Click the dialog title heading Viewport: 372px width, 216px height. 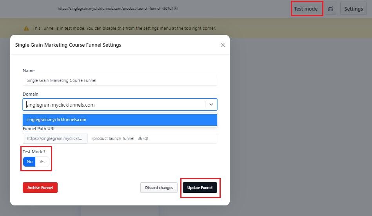point(68,45)
